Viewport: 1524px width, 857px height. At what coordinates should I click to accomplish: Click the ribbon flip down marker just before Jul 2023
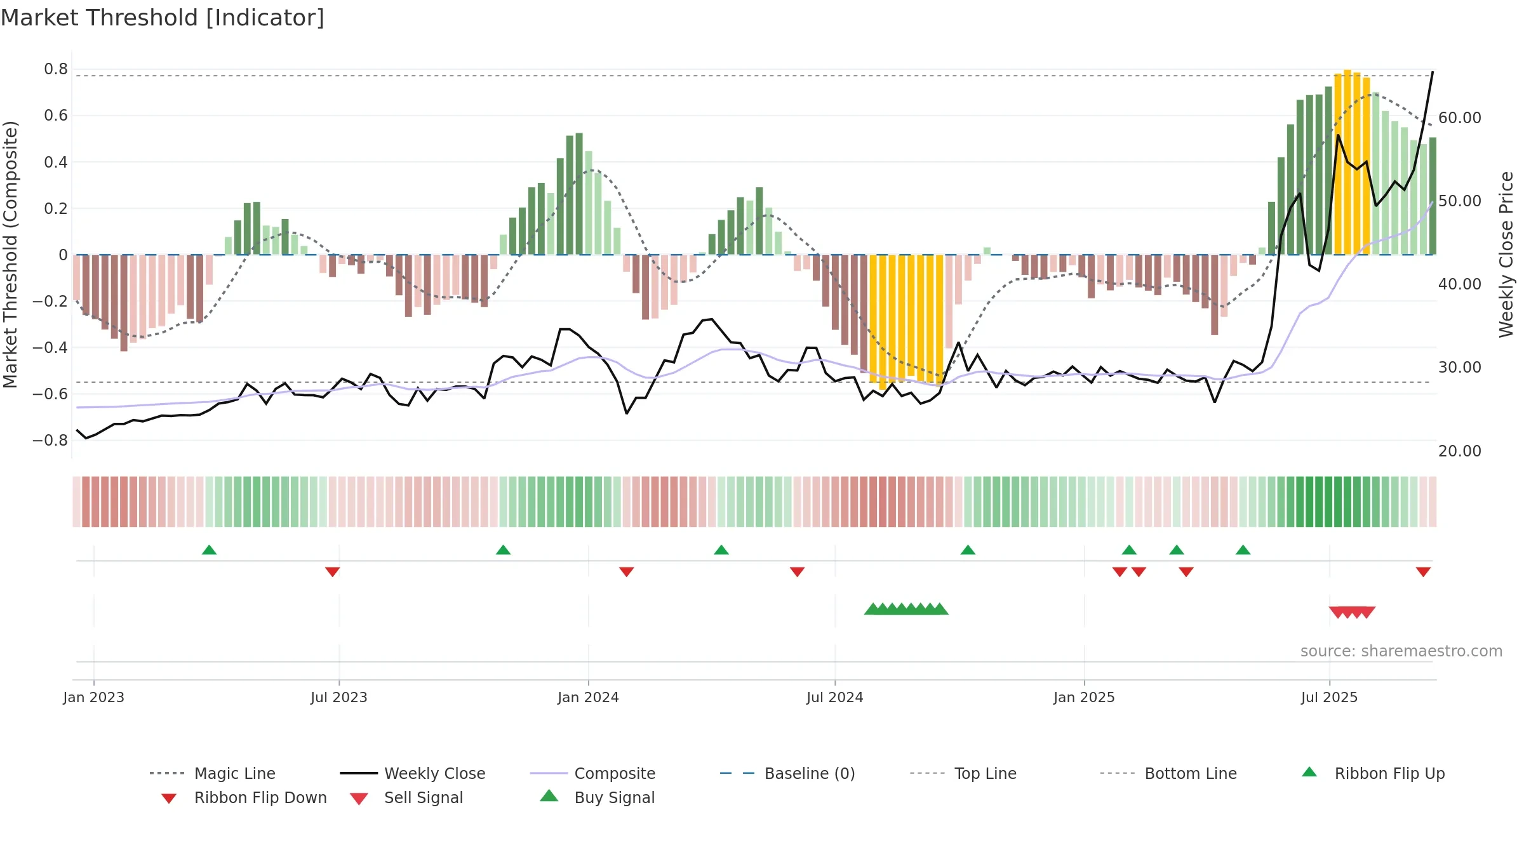coord(332,572)
